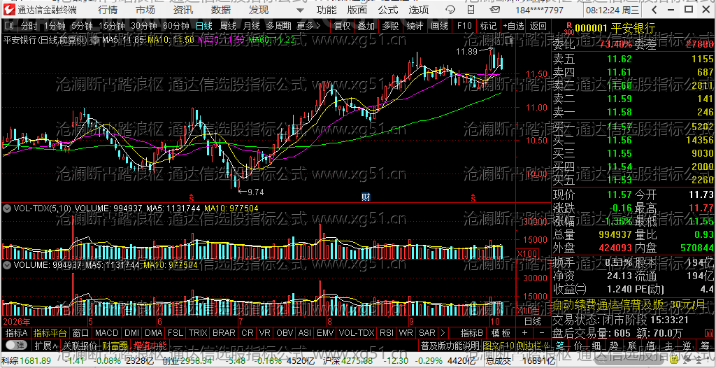The height and width of the screenshot is (368, 716).
Task: Open the 选项 menu
Action: 419,10
